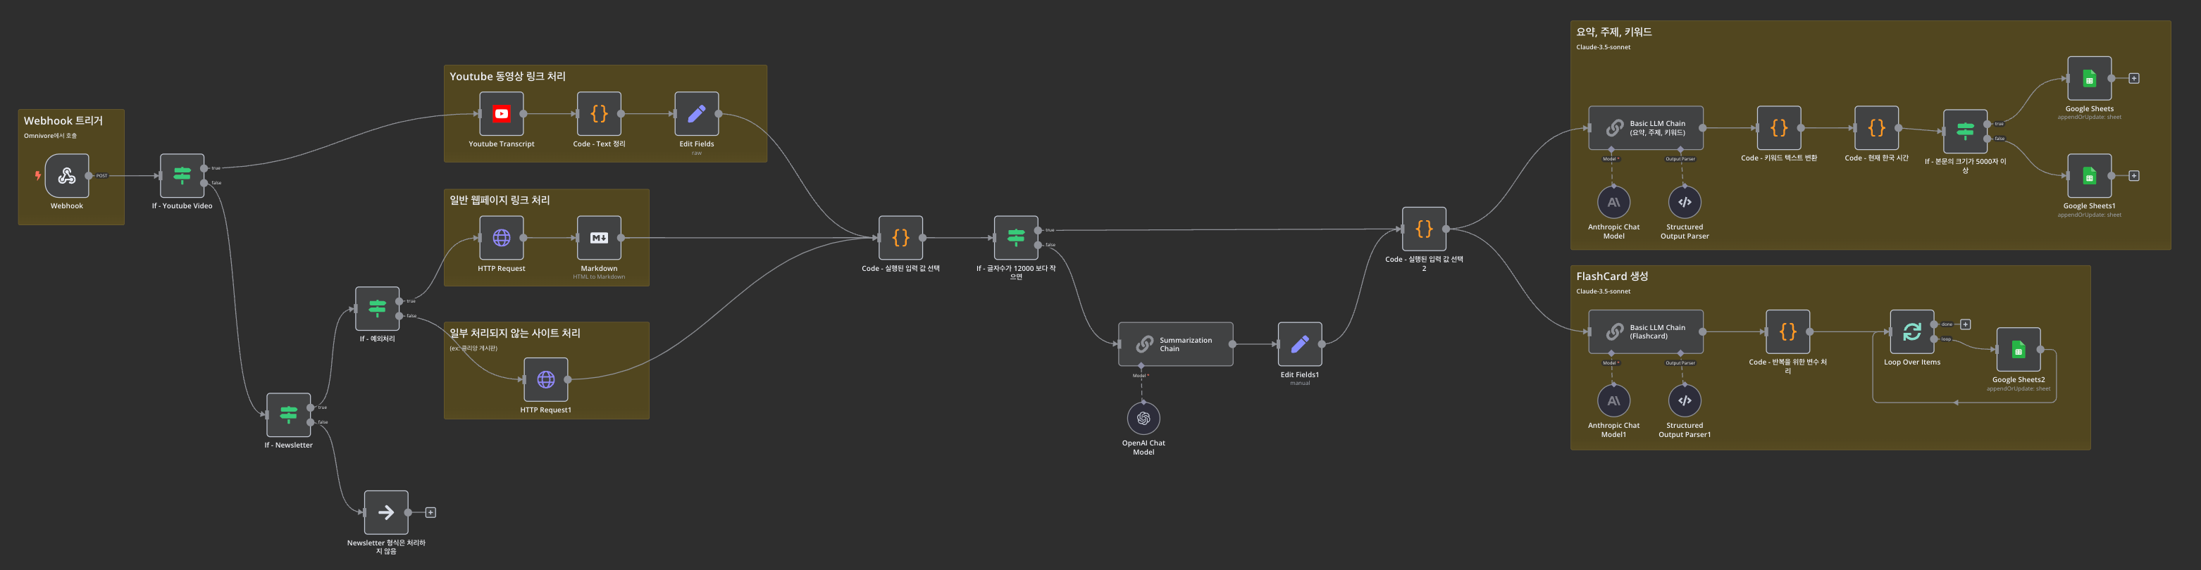Click the Structured Output Parser node
Viewport: 2201px width, 570px height.
click(x=1685, y=202)
